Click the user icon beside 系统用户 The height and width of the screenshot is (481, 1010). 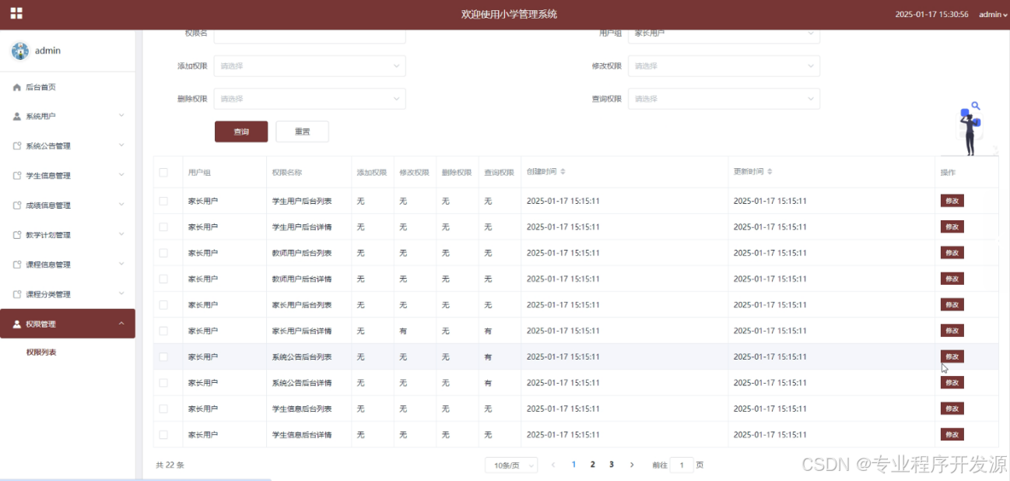pos(17,117)
